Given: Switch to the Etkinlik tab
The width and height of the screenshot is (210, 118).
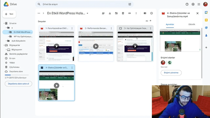Looking at the screenshot, I should click(x=192, y=24).
